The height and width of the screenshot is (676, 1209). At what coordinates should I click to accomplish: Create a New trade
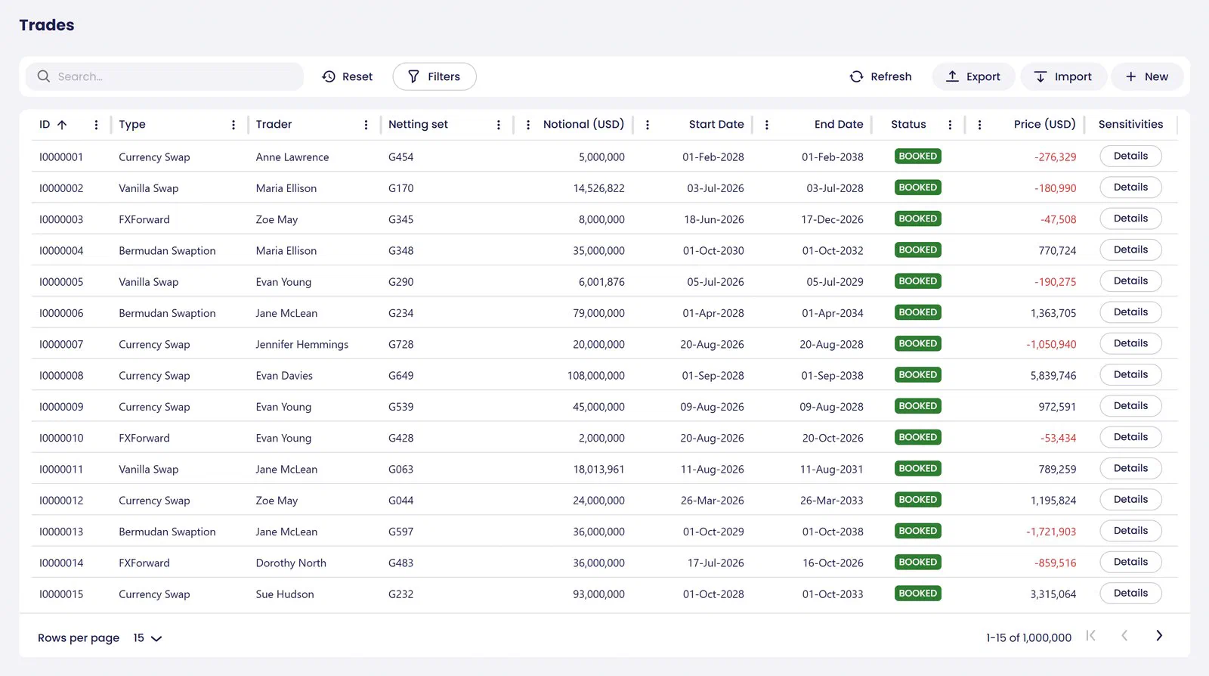coord(1147,76)
